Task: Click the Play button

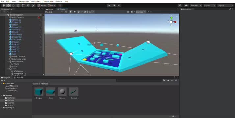Action: point(109,5)
